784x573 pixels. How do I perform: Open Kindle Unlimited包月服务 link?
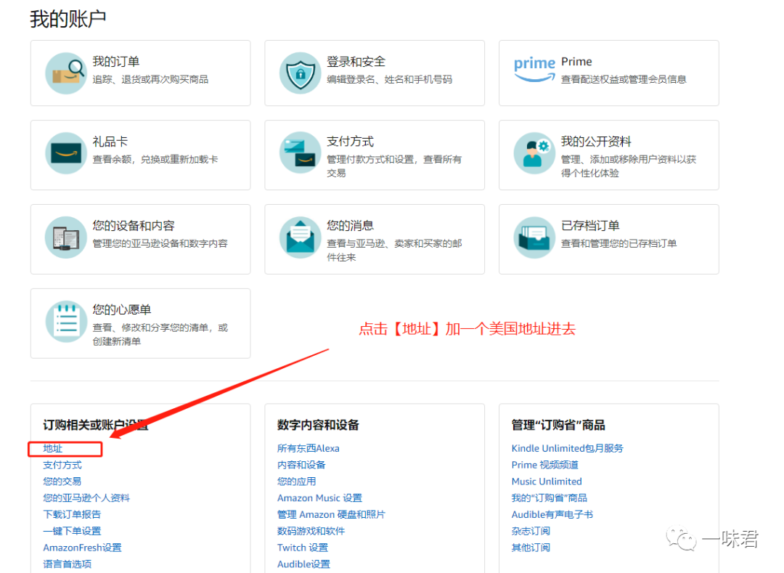568,449
